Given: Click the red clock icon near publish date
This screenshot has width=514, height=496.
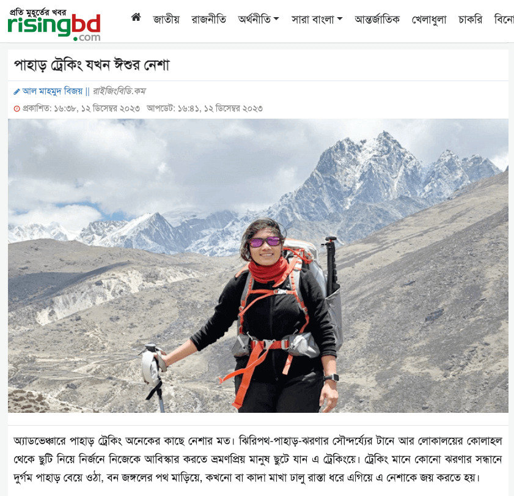Looking at the screenshot, I should point(17,109).
